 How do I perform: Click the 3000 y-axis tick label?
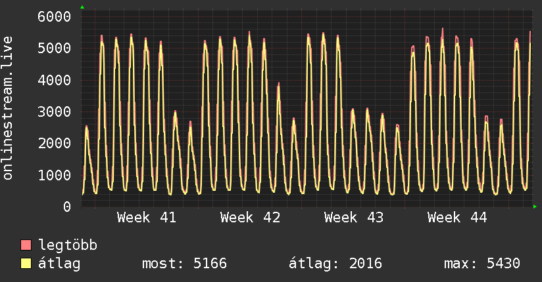pos(55,111)
